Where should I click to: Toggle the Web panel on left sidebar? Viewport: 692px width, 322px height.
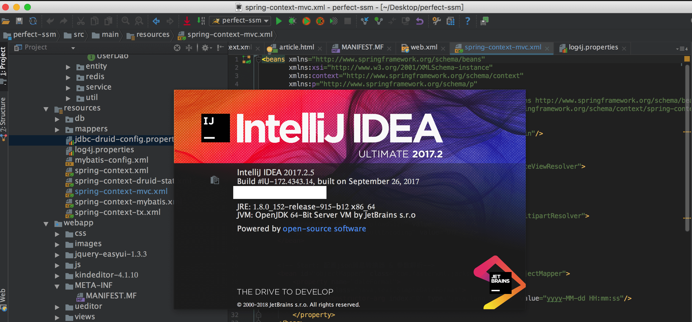pos(4,299)
